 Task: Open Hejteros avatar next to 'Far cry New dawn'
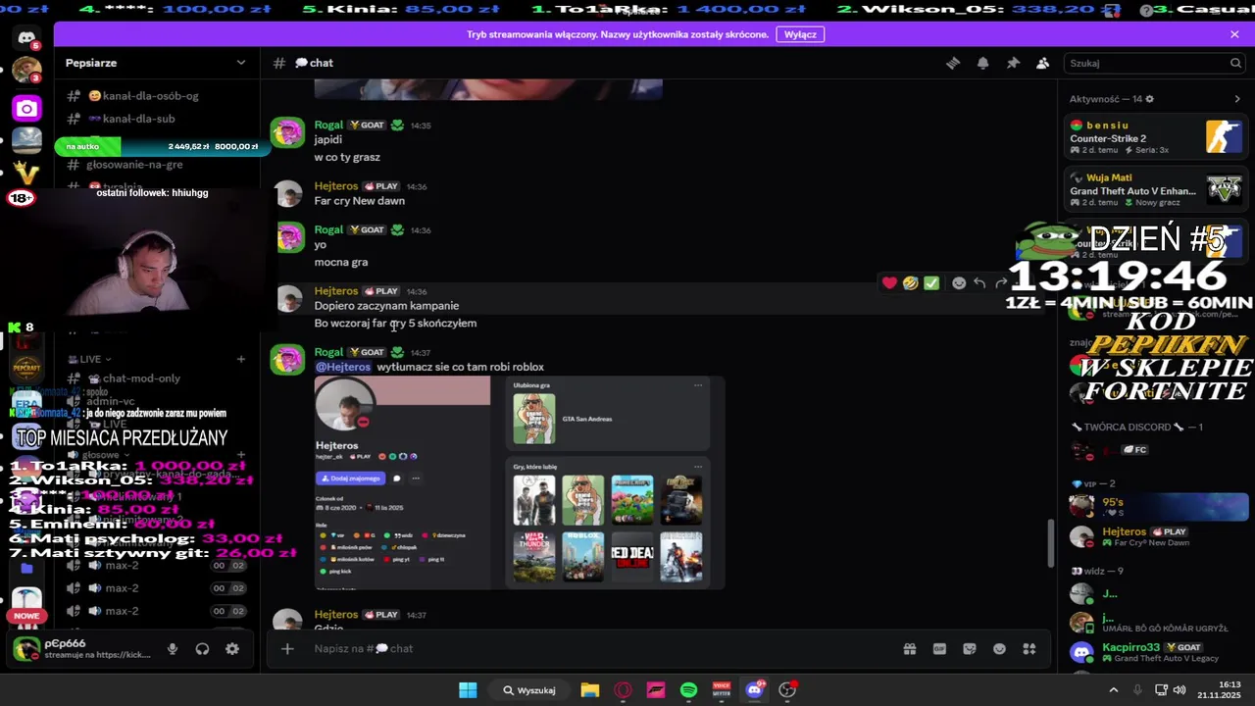(287, 193)
